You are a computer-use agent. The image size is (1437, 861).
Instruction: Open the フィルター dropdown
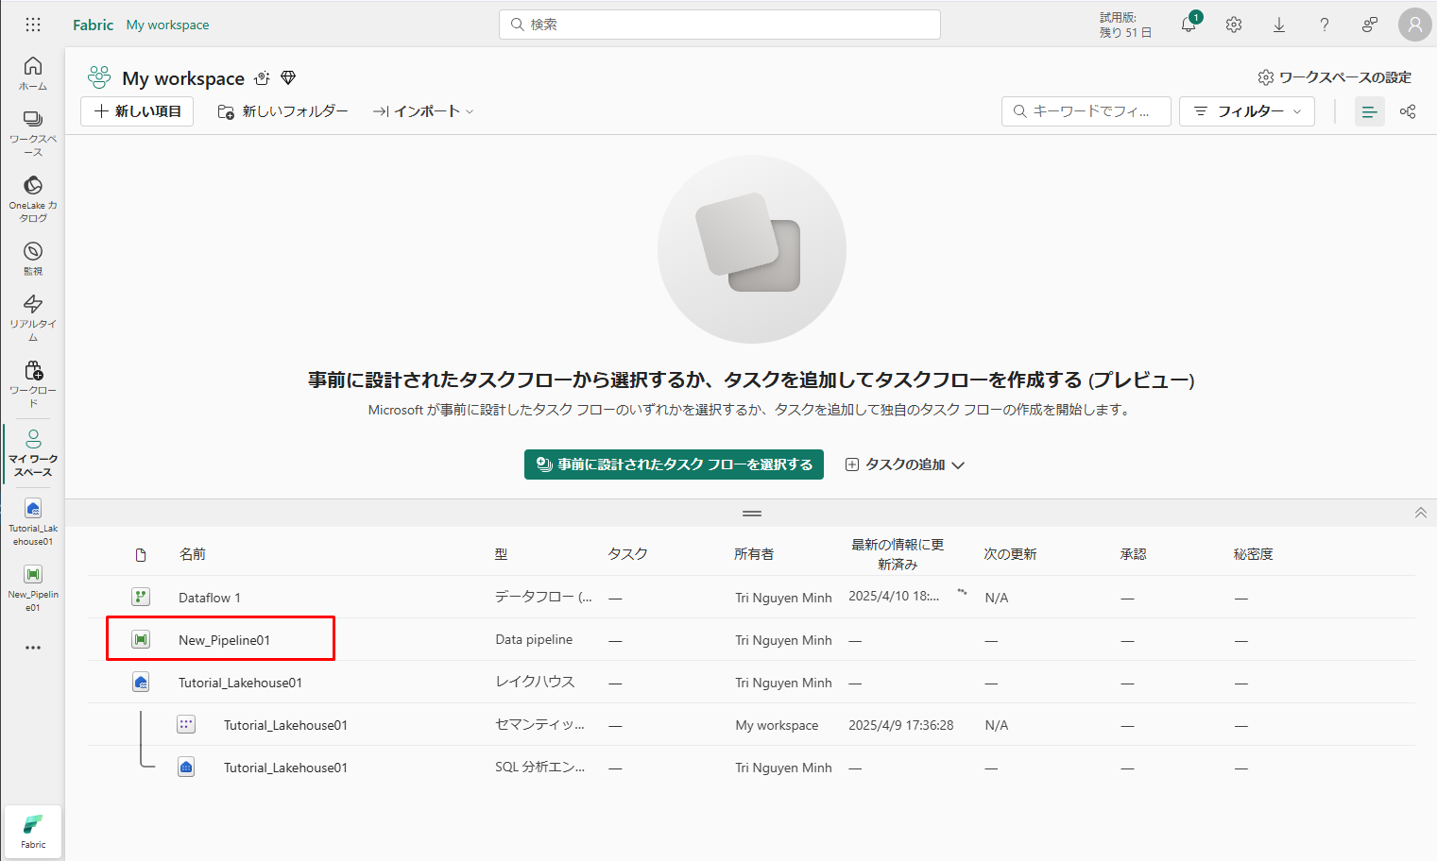point(1247,111)
